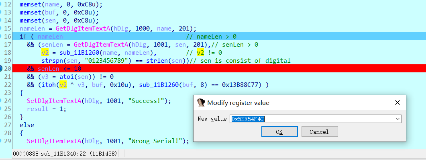The width and height of the screenshot is (426, 160).
Task: Click comment "// sen is consist of digital"
Action: coord(240,61)
